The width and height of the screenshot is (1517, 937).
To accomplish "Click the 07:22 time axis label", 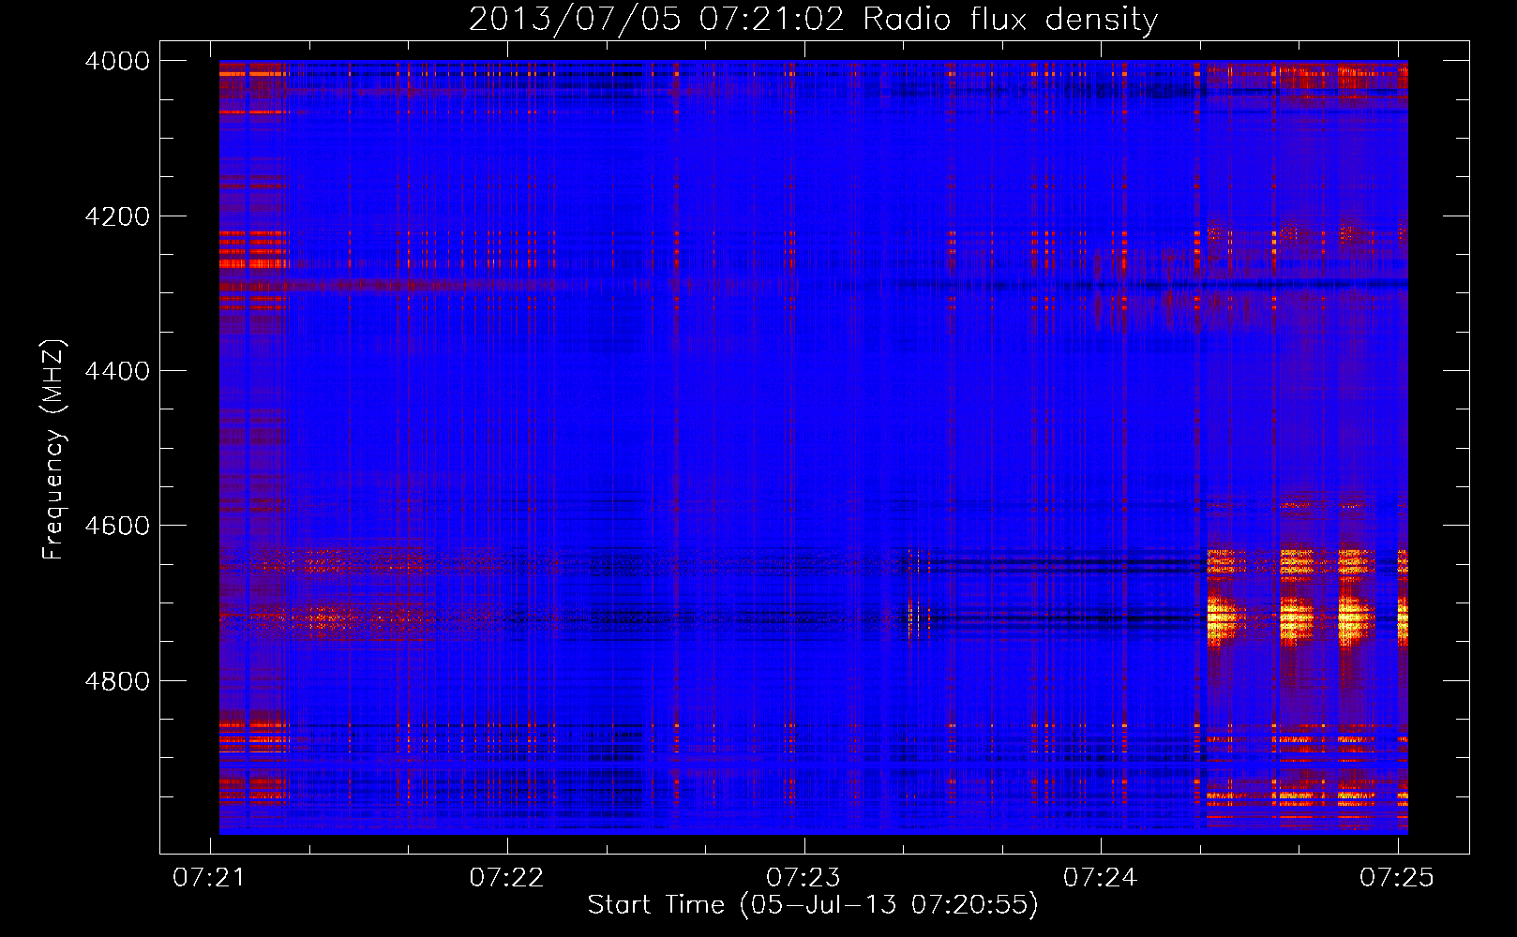I will tap(507, 877).
